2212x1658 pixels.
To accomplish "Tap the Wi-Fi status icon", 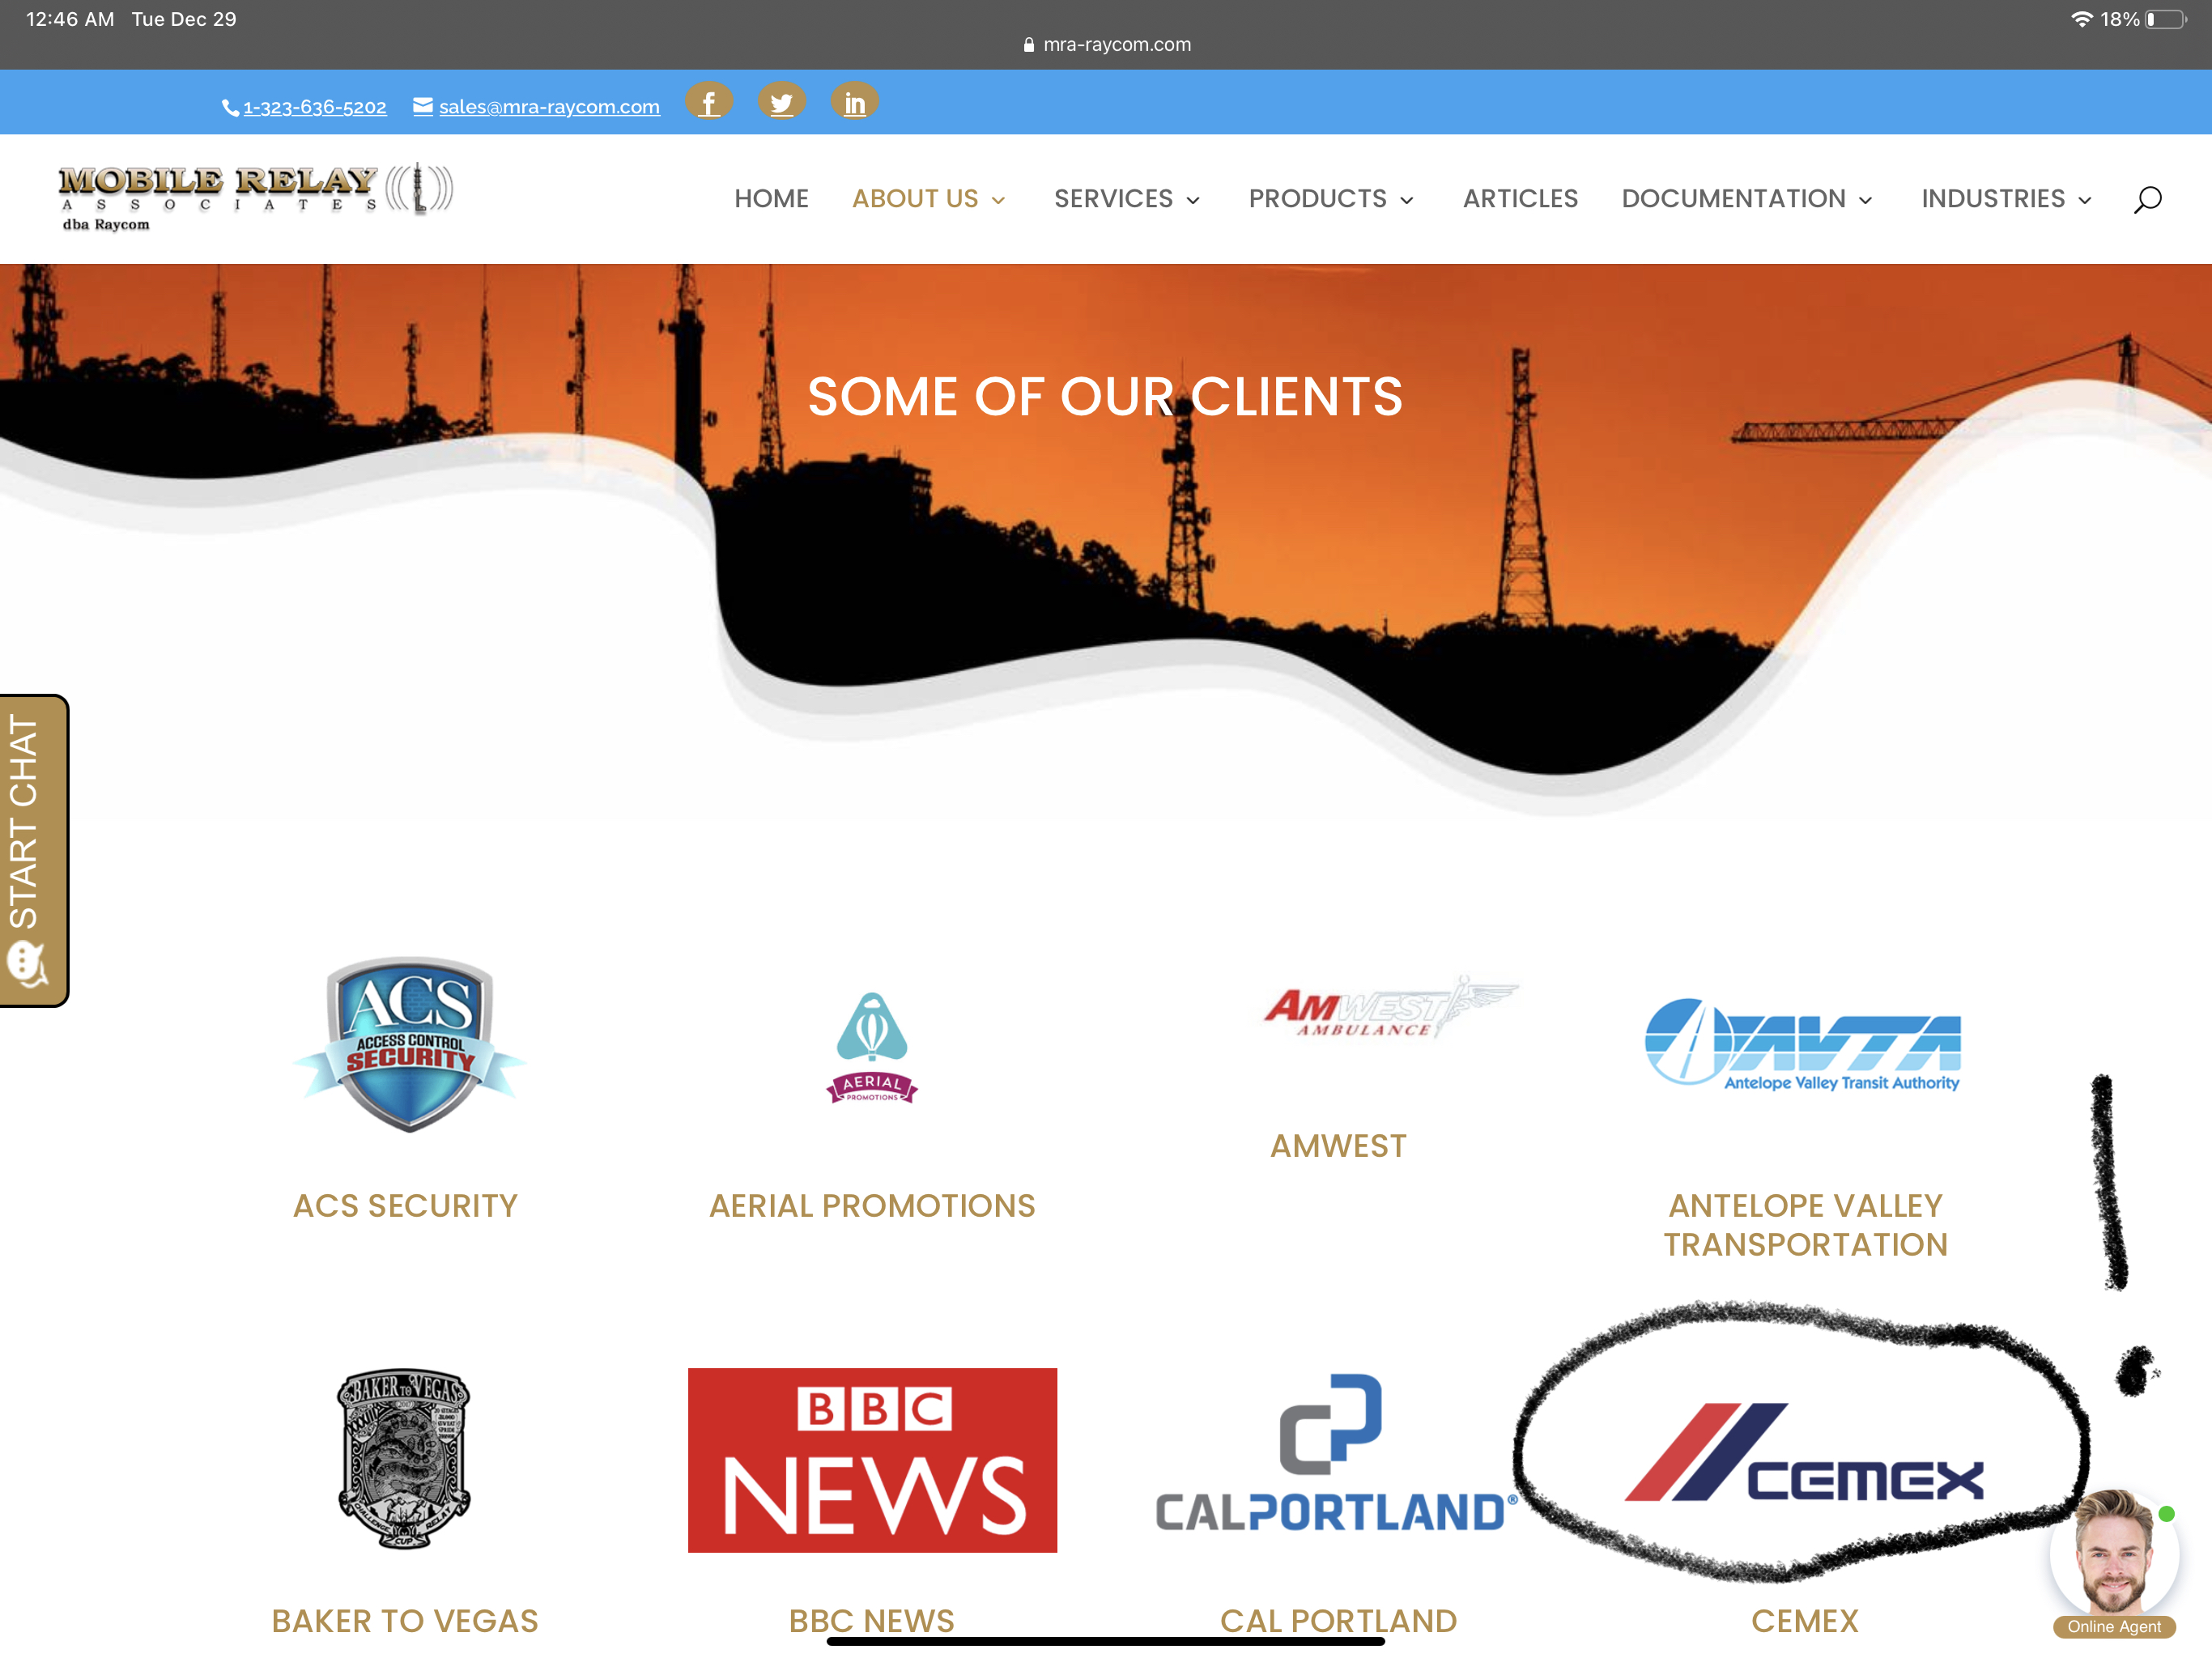I will click(x=2081, y=19).
